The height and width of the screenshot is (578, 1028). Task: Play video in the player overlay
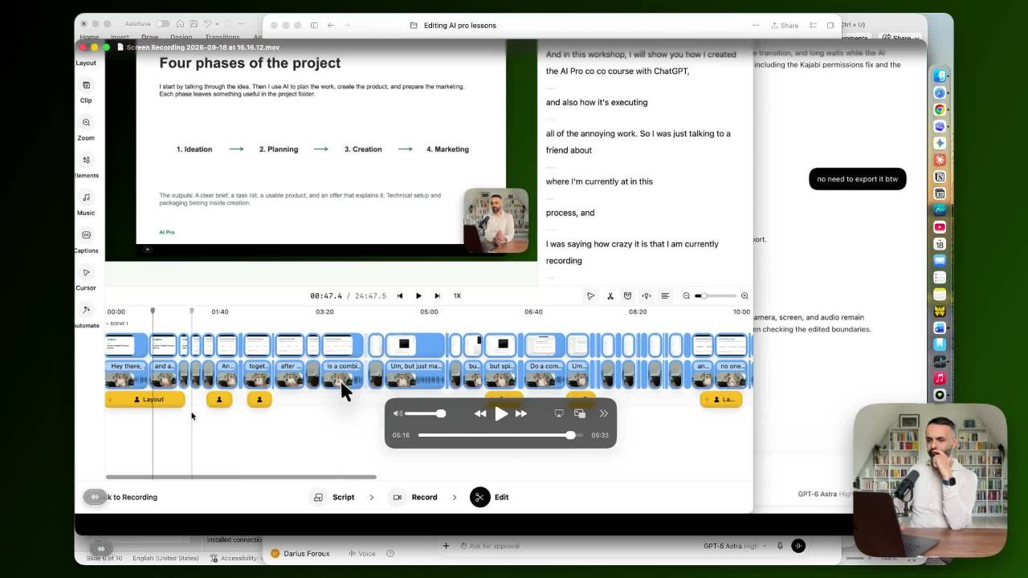click(501, 413)
